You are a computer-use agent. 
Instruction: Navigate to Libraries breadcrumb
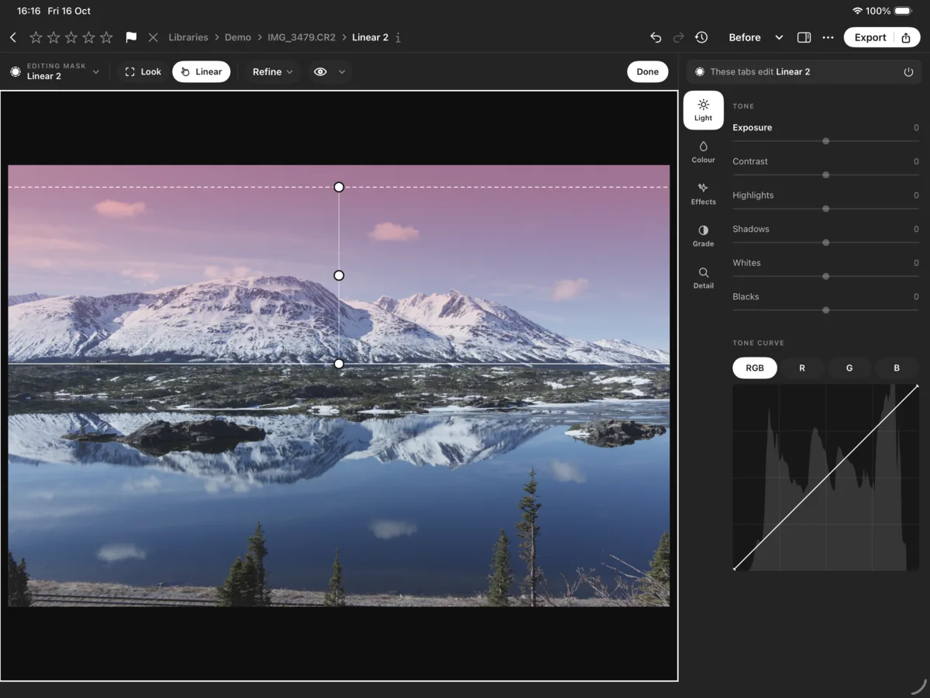click(x=188, y=37)
